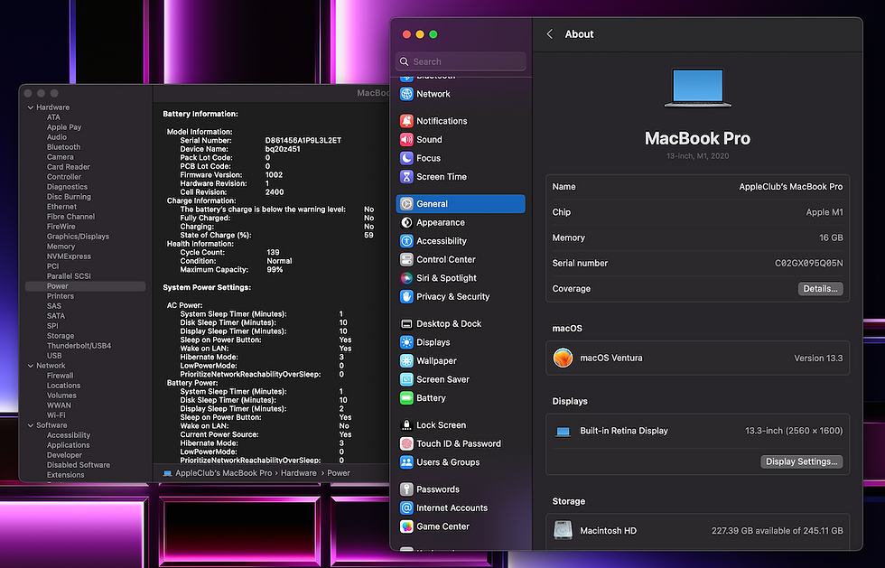Click the Macintosh HD drive icon
This screenshot has height=568, width=885.
pyautogui.click(x=563, y=531)
